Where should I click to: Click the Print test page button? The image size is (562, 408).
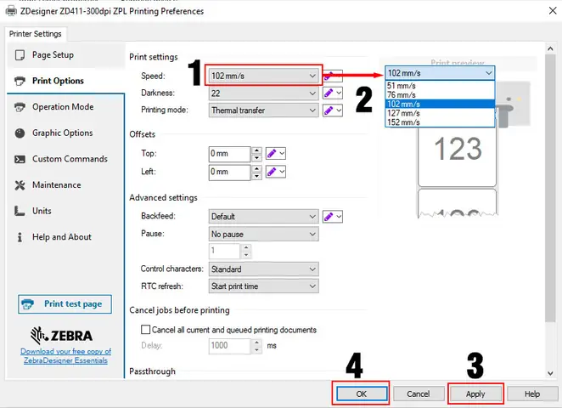tap(65, 304)
